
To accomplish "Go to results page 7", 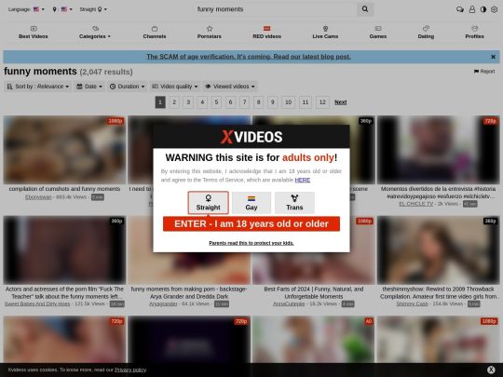I will tap(244, 102).
